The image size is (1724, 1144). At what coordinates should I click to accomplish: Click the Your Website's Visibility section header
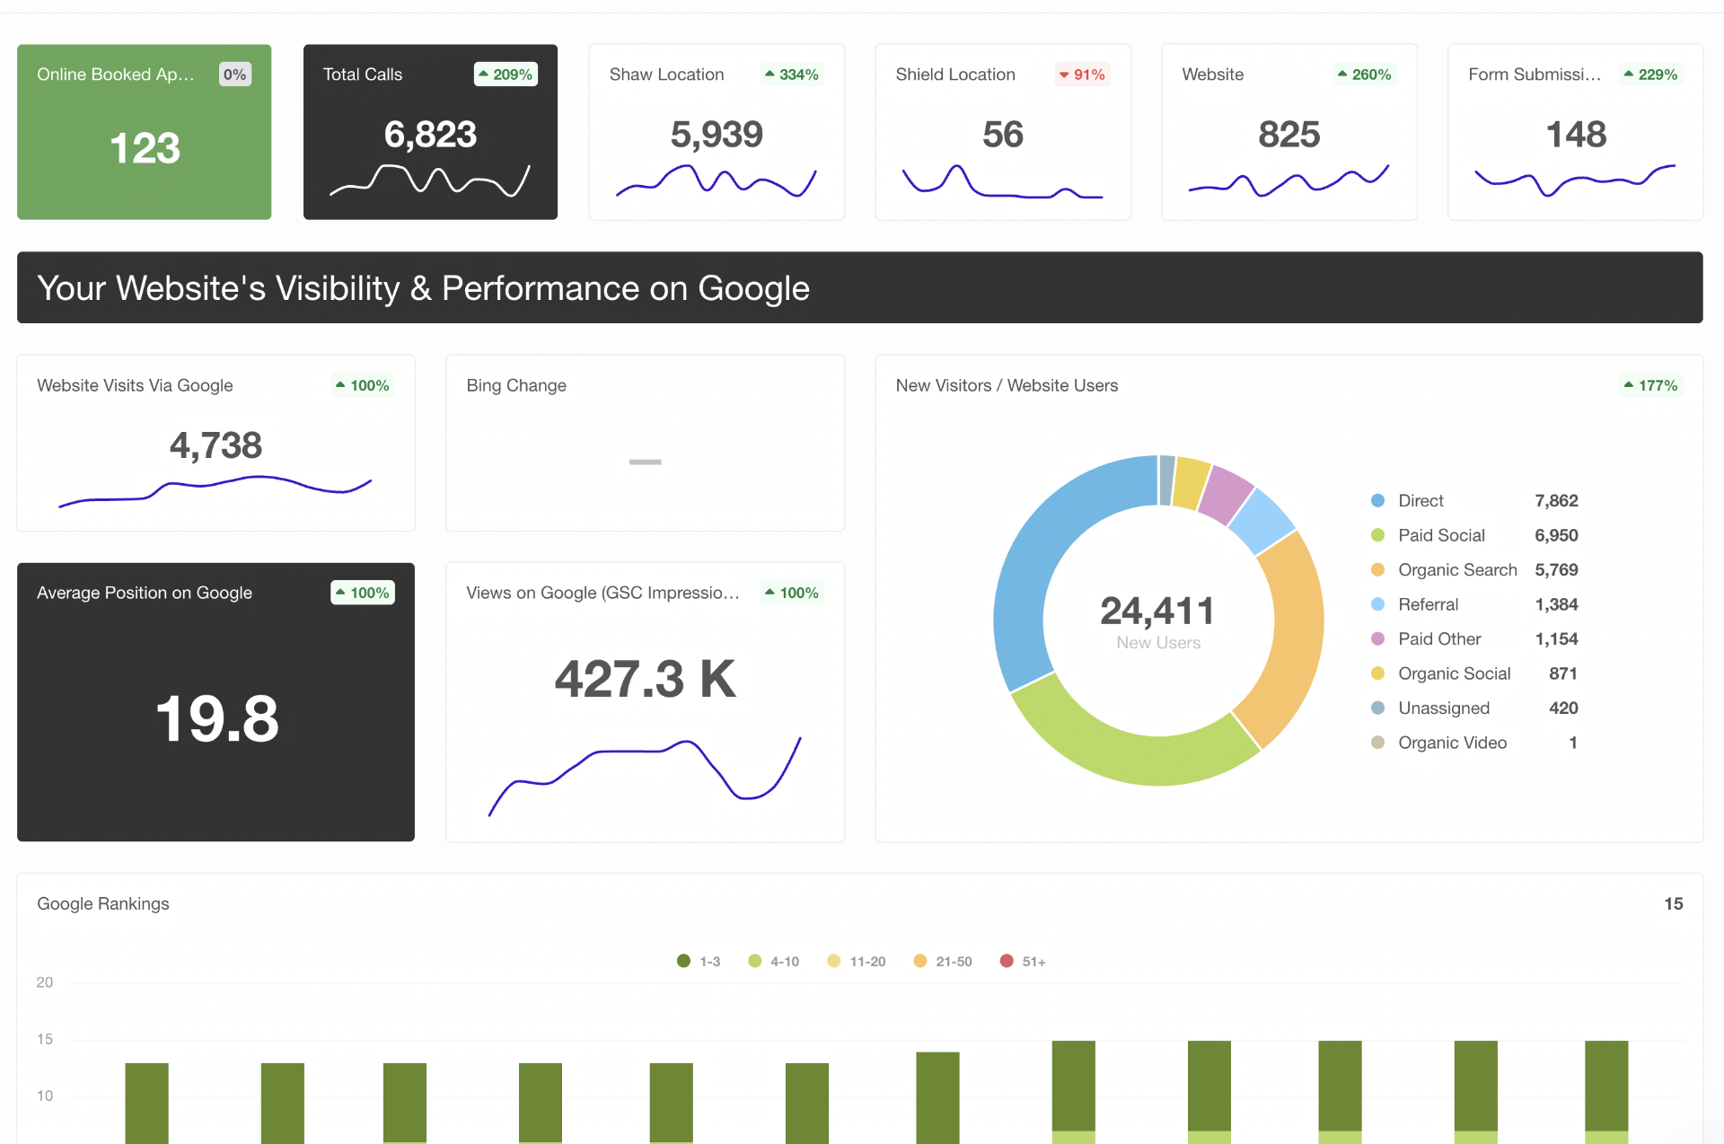point(859,287)
